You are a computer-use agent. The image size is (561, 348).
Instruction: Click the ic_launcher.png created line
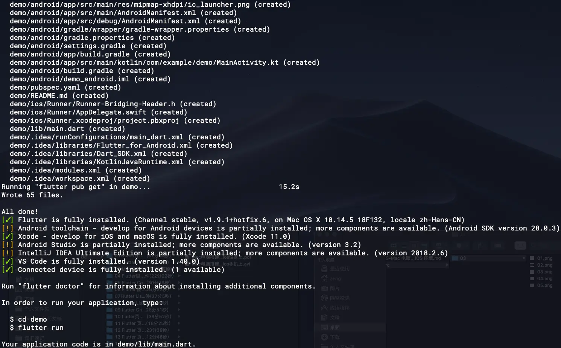click(150, 5)
